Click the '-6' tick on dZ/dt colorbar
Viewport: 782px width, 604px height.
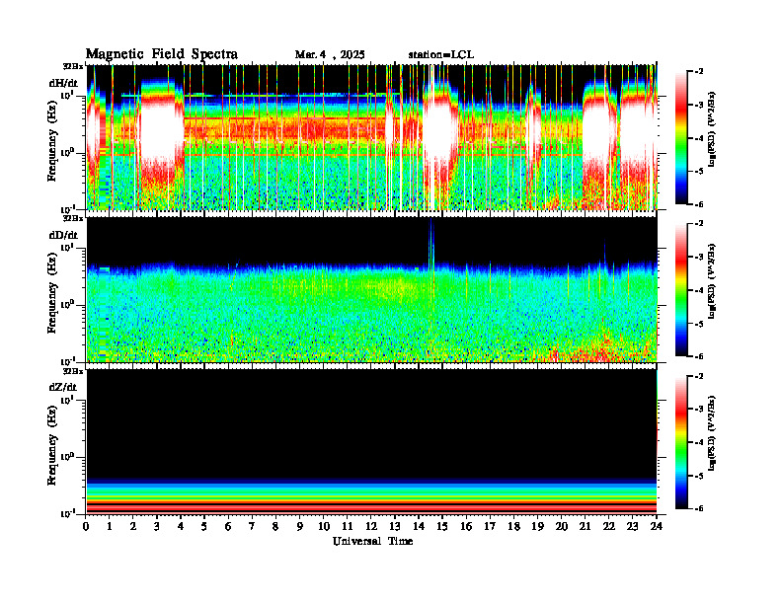coord(697,508)
